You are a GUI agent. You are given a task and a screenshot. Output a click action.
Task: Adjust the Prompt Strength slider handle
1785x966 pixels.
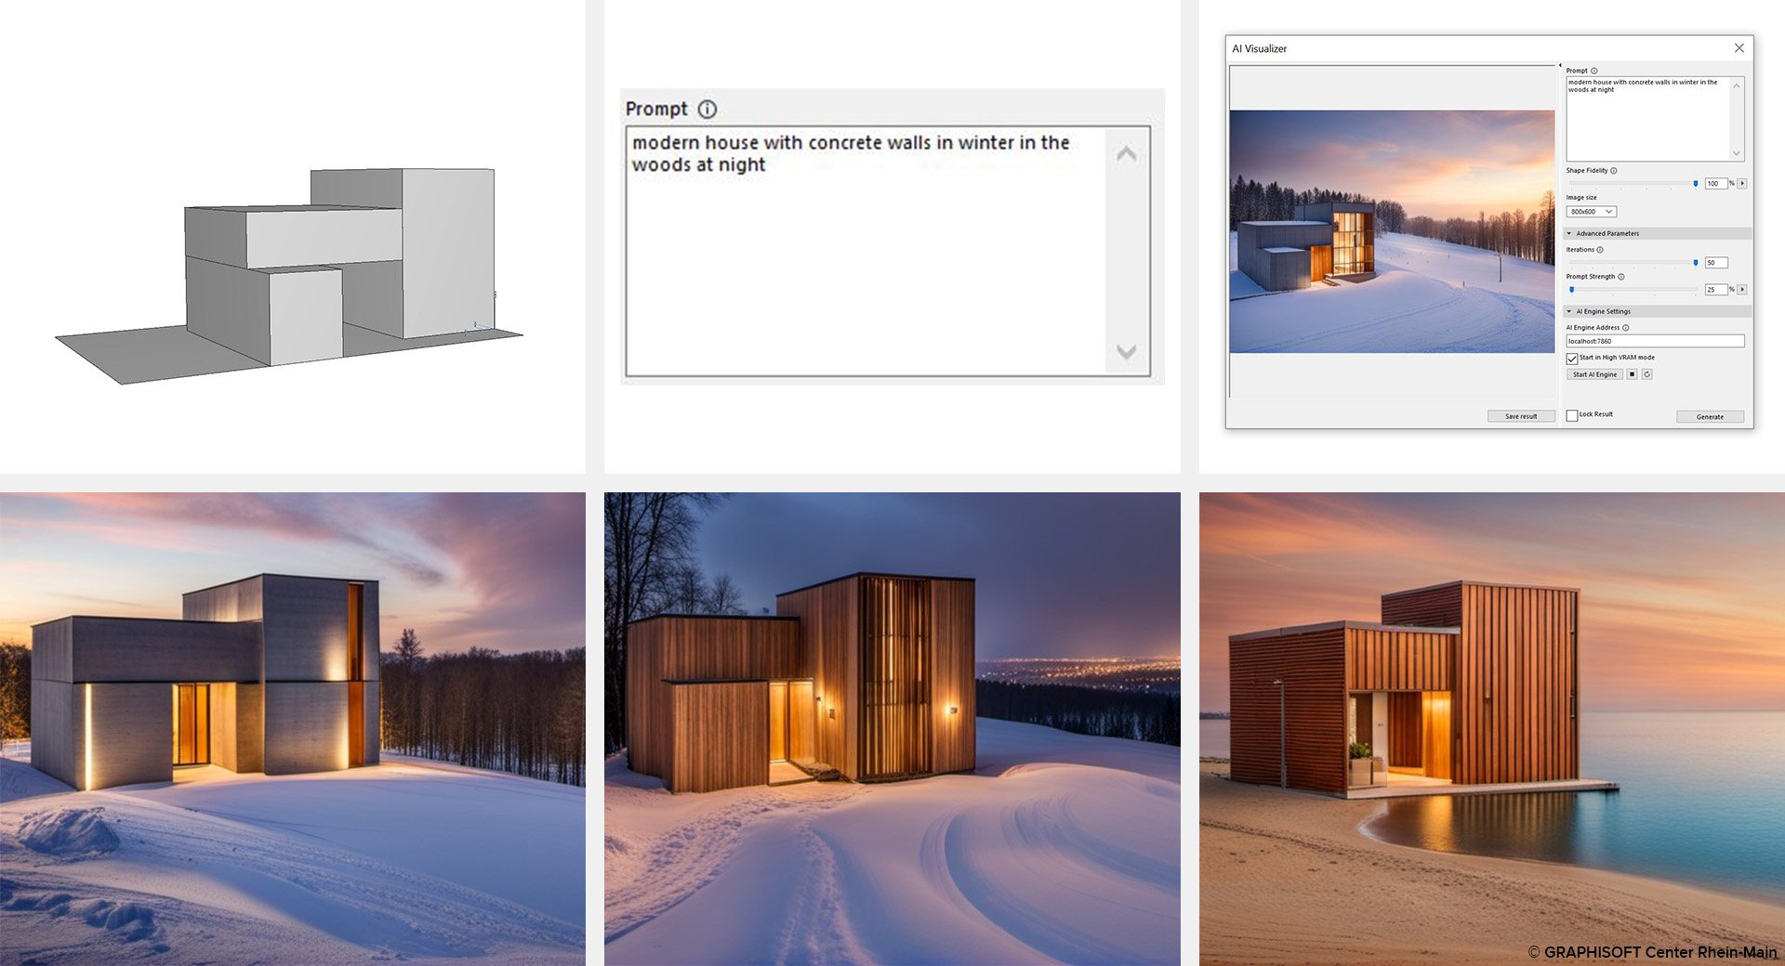(1572, 290)
